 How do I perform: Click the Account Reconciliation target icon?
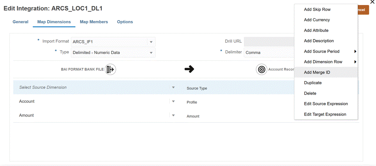262,69
